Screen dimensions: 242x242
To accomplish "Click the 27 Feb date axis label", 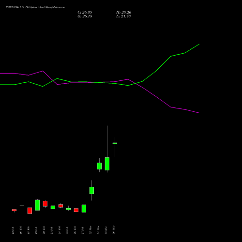I will [83, 230].
